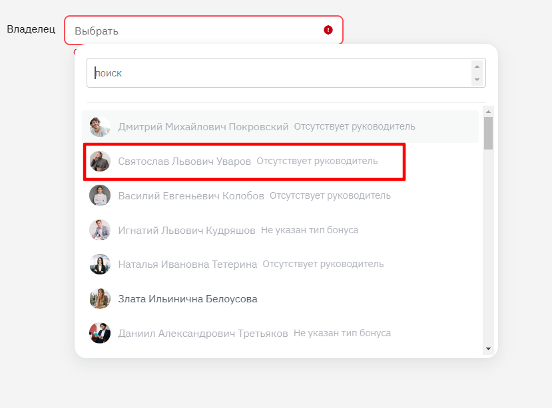The image size is (552, 408).
Task: Click the search field up arrow
Action: (x=477, y=66)
